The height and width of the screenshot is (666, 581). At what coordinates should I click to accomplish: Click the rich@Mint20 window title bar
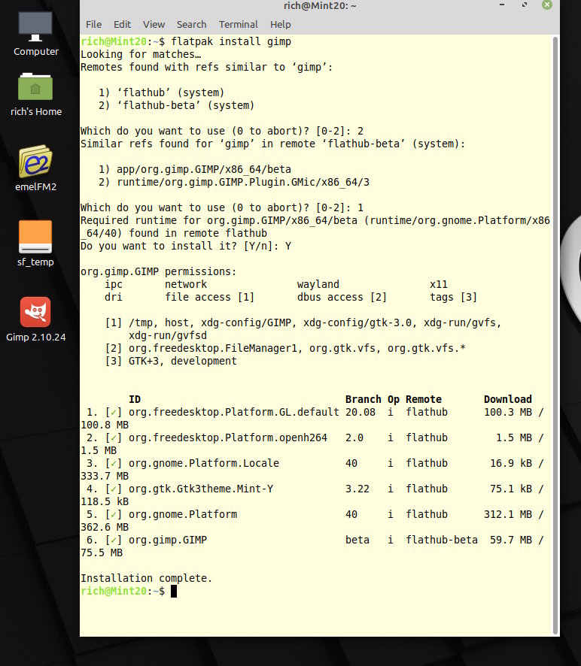tap(320, 6)
